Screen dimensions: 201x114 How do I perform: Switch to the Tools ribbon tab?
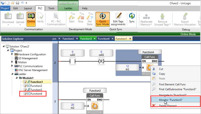tap(51, 8)
